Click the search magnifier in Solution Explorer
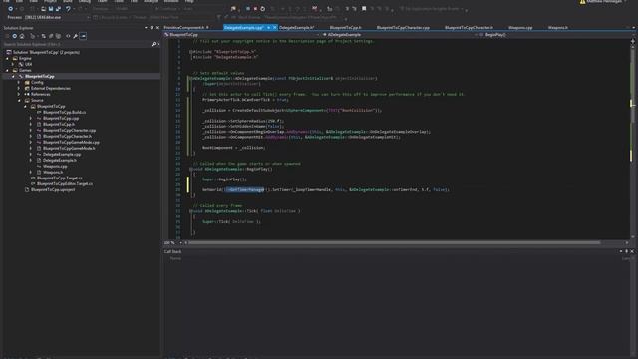 click(x=154, y=44)
